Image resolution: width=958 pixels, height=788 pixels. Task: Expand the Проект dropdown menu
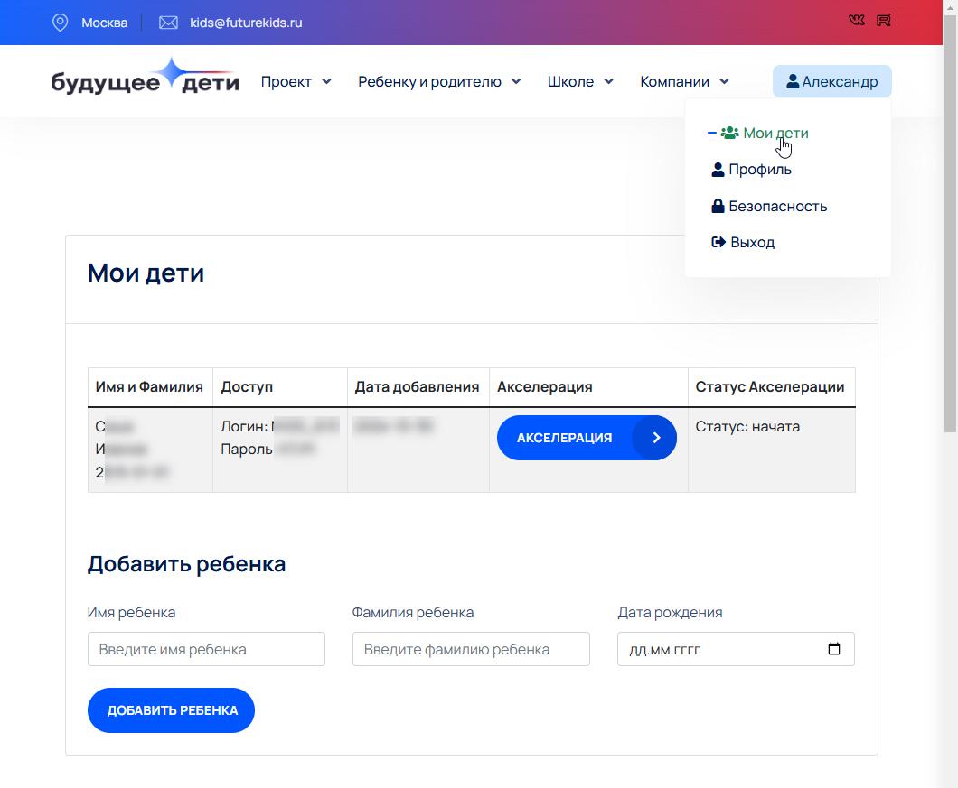point(296,81)
